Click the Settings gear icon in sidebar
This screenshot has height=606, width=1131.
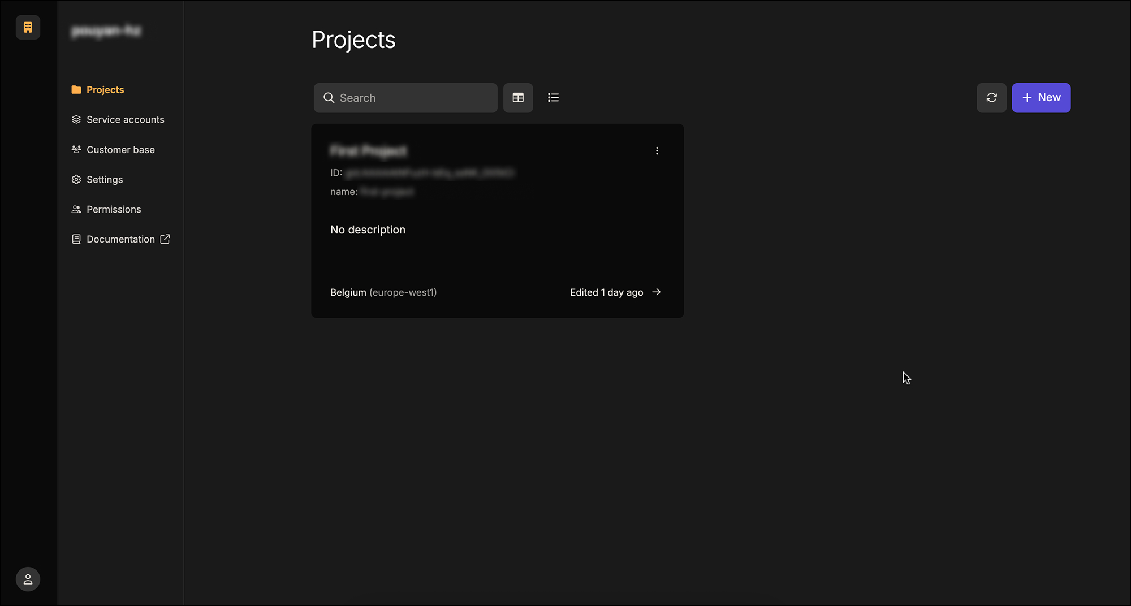coord(76,179)
